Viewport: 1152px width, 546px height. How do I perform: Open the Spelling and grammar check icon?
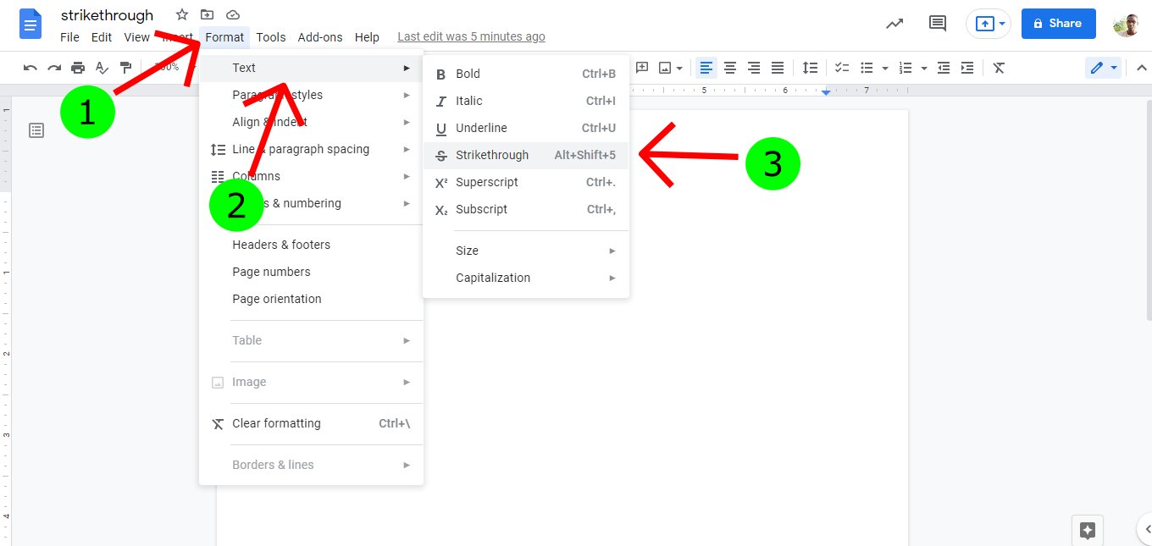pyautogui.click(x=102, y=68)
